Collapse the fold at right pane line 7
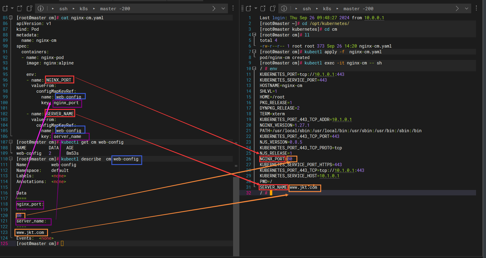The width and height of the screenshot is (486, 258). tap(254, 52)
